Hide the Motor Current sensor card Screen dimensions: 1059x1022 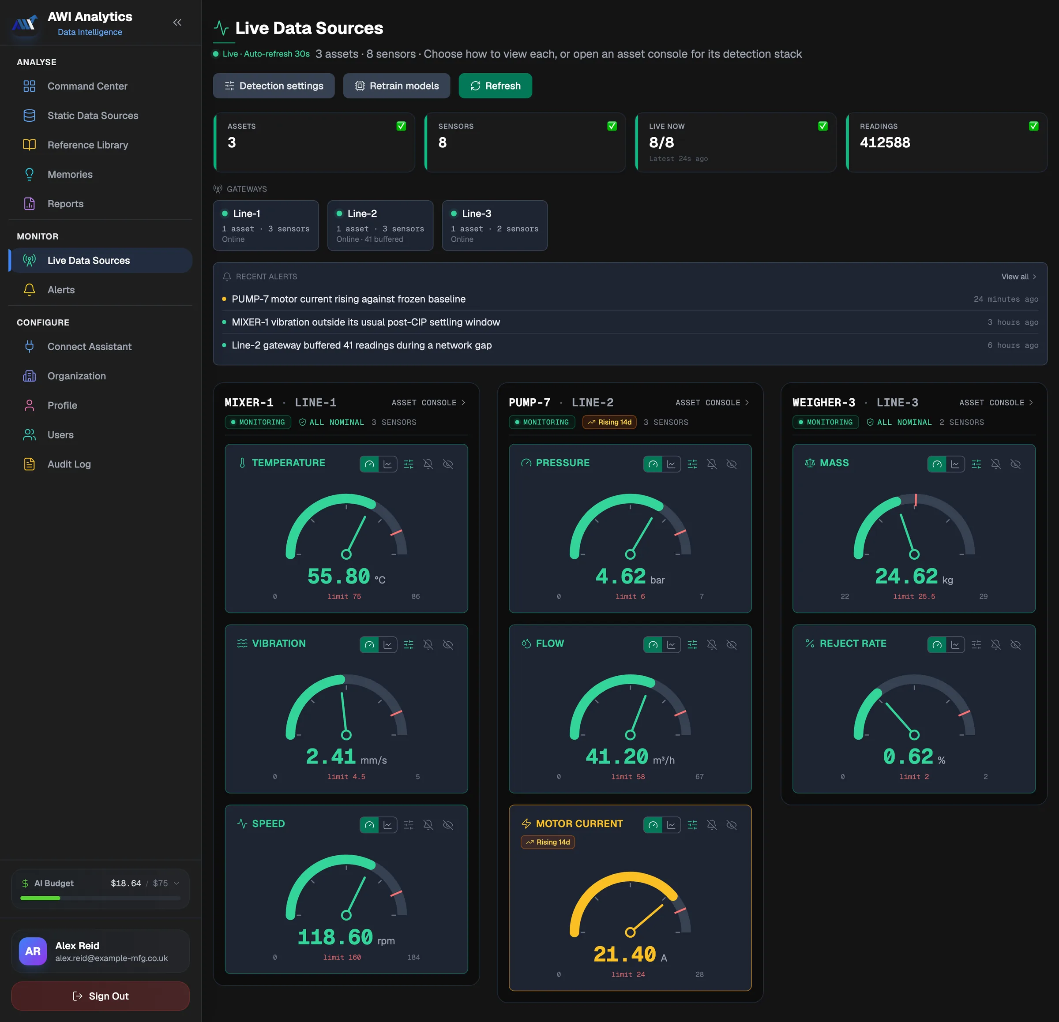tap(732, 825)
